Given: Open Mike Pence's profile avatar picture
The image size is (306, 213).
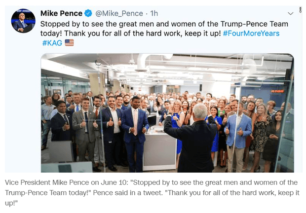Looking at the screenshot, I should tap(23, 21).
